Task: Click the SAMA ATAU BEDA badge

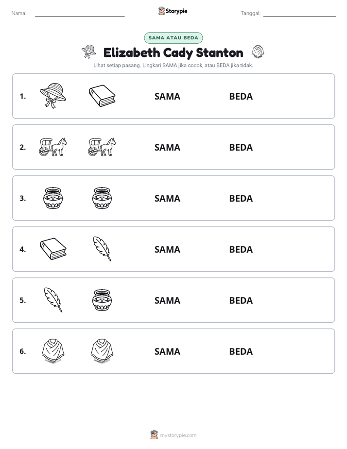Action: click(173, 38)
